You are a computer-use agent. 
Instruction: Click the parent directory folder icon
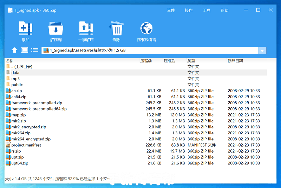tap(8, 67)
